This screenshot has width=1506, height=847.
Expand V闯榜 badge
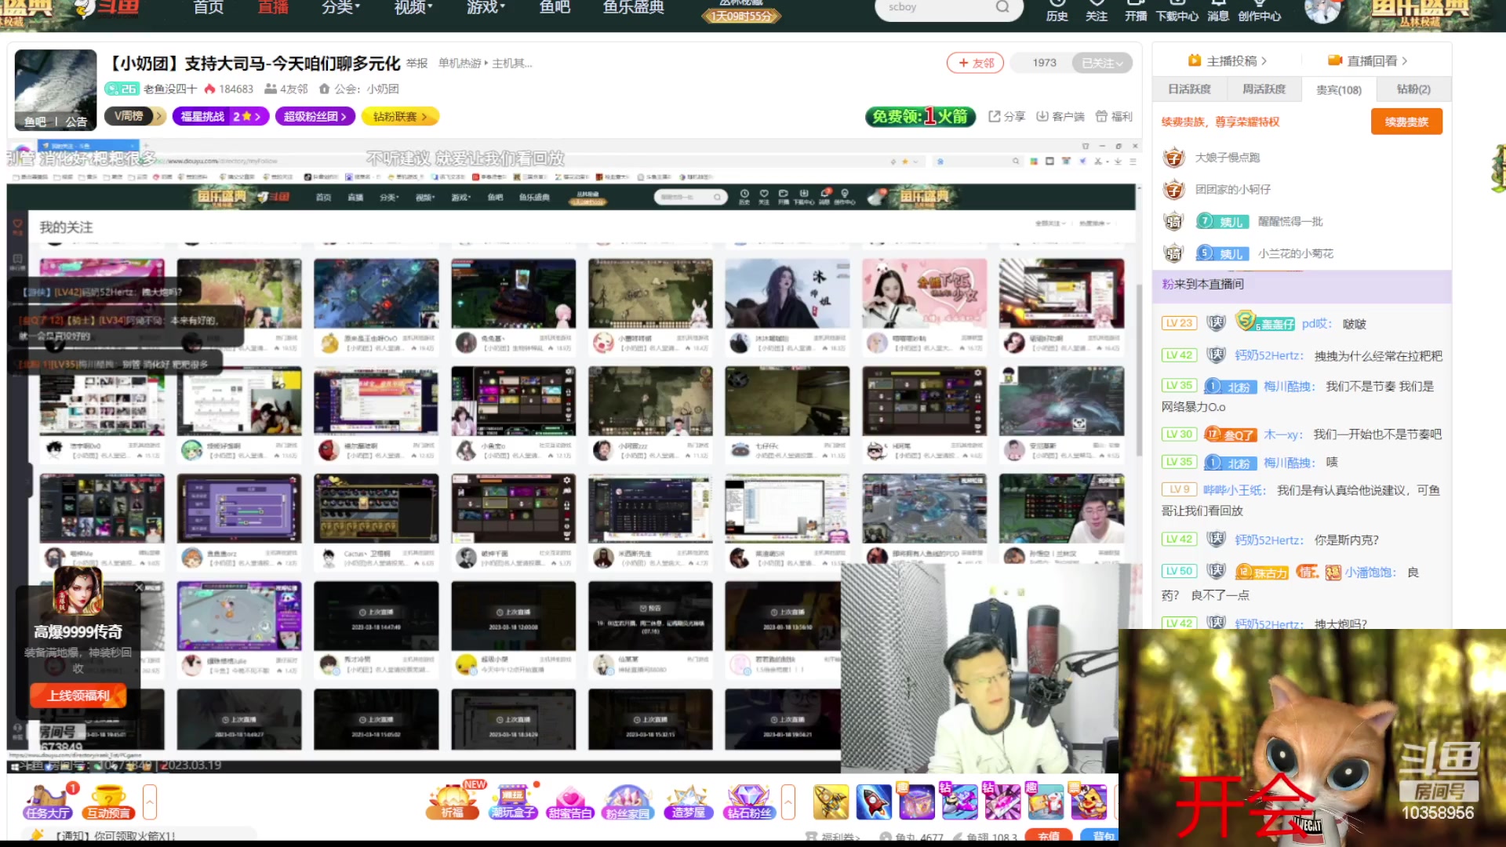[x=134, y=116]
